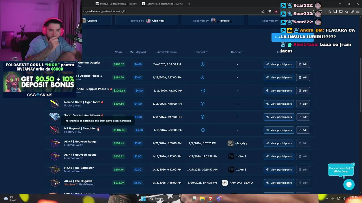Click fire icon beside Sport Gloves Amphibious
Screen dimensions: 362x203
[102, 115]
